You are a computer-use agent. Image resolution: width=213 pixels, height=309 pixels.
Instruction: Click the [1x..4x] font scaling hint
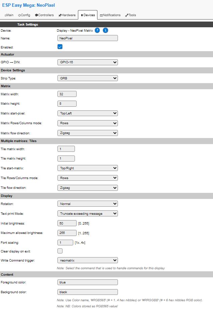tap(80, 243)
